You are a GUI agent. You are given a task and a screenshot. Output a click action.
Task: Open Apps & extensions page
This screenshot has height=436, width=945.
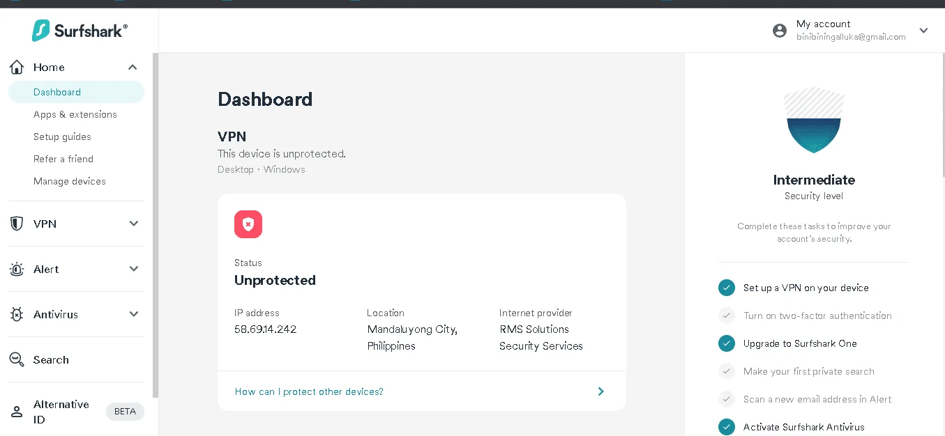[x=75, y=114]
